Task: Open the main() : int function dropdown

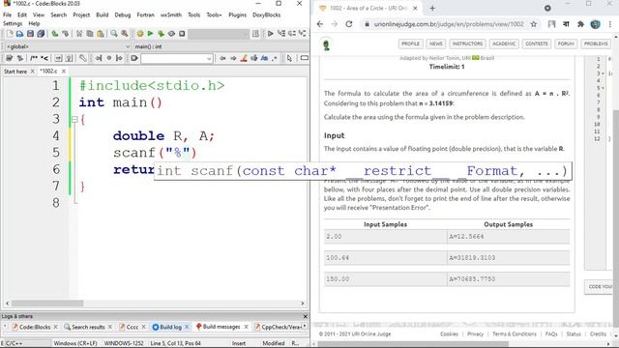Action: point(221,46)
